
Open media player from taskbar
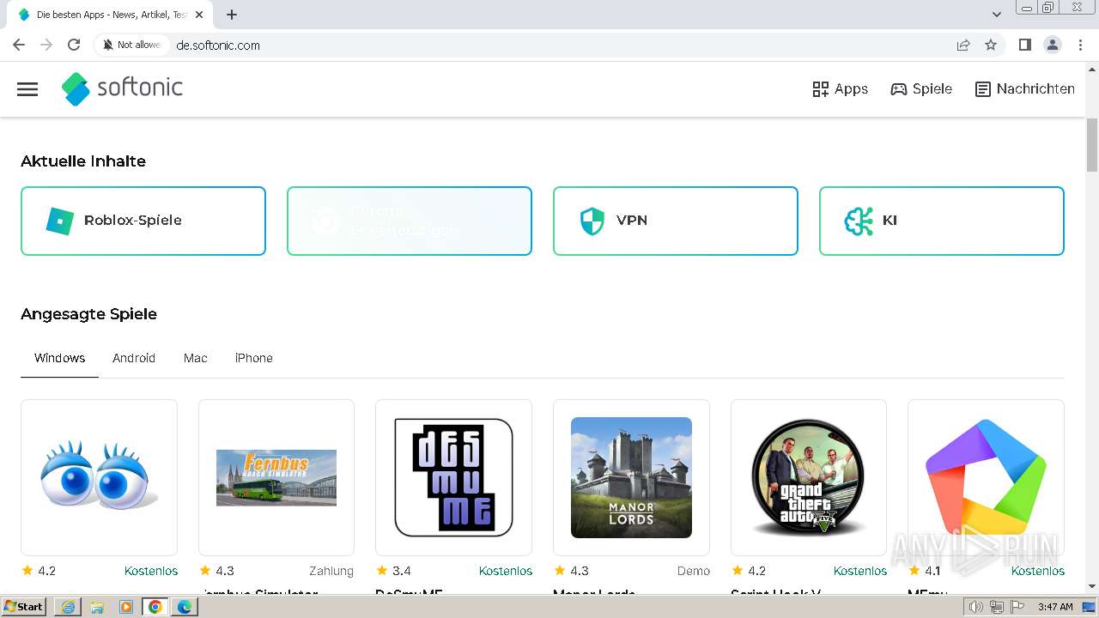(126, 607)
